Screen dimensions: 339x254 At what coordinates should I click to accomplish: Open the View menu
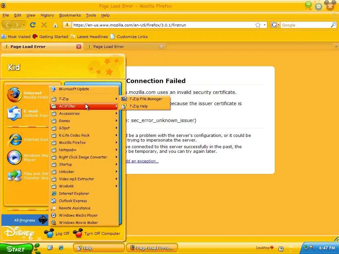pos(31,15)
